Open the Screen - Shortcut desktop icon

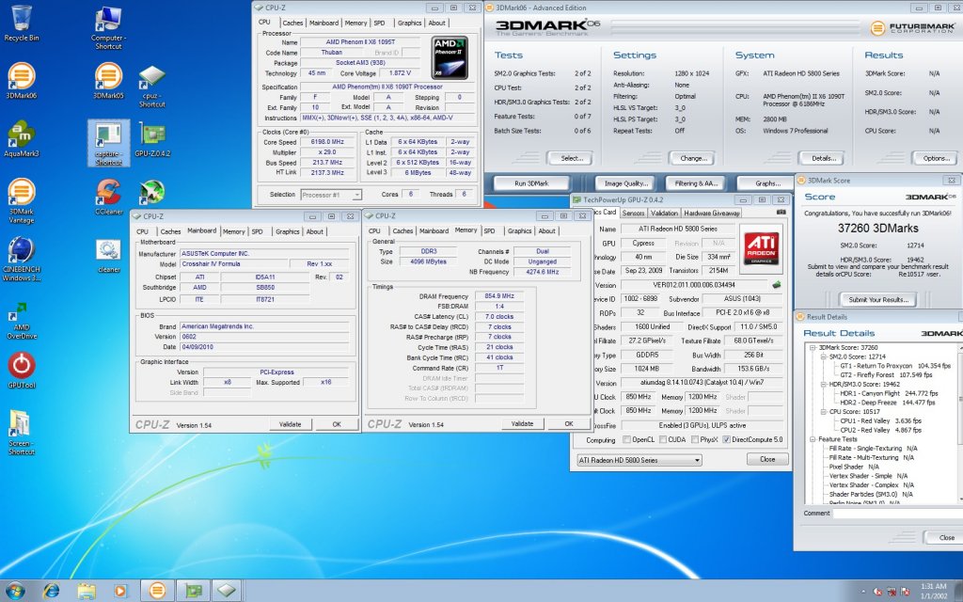[x=22, y=432]
